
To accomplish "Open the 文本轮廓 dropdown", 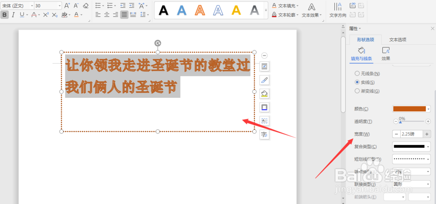I will point(285,15).
